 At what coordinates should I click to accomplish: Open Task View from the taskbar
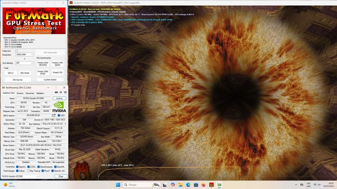(165, 185)
